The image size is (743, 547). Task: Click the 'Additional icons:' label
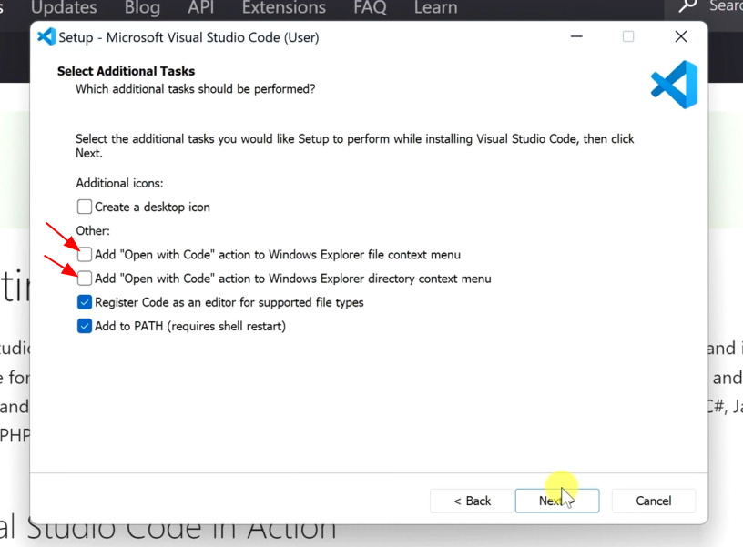119,183
